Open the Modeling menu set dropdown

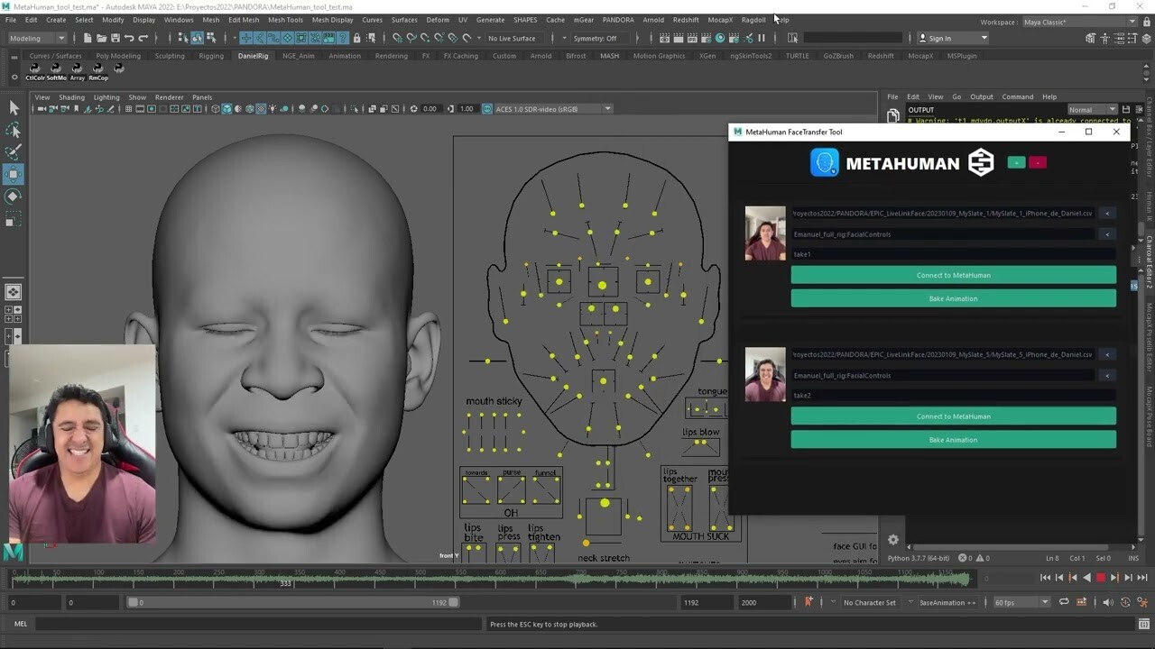click(x=36, y=38)
